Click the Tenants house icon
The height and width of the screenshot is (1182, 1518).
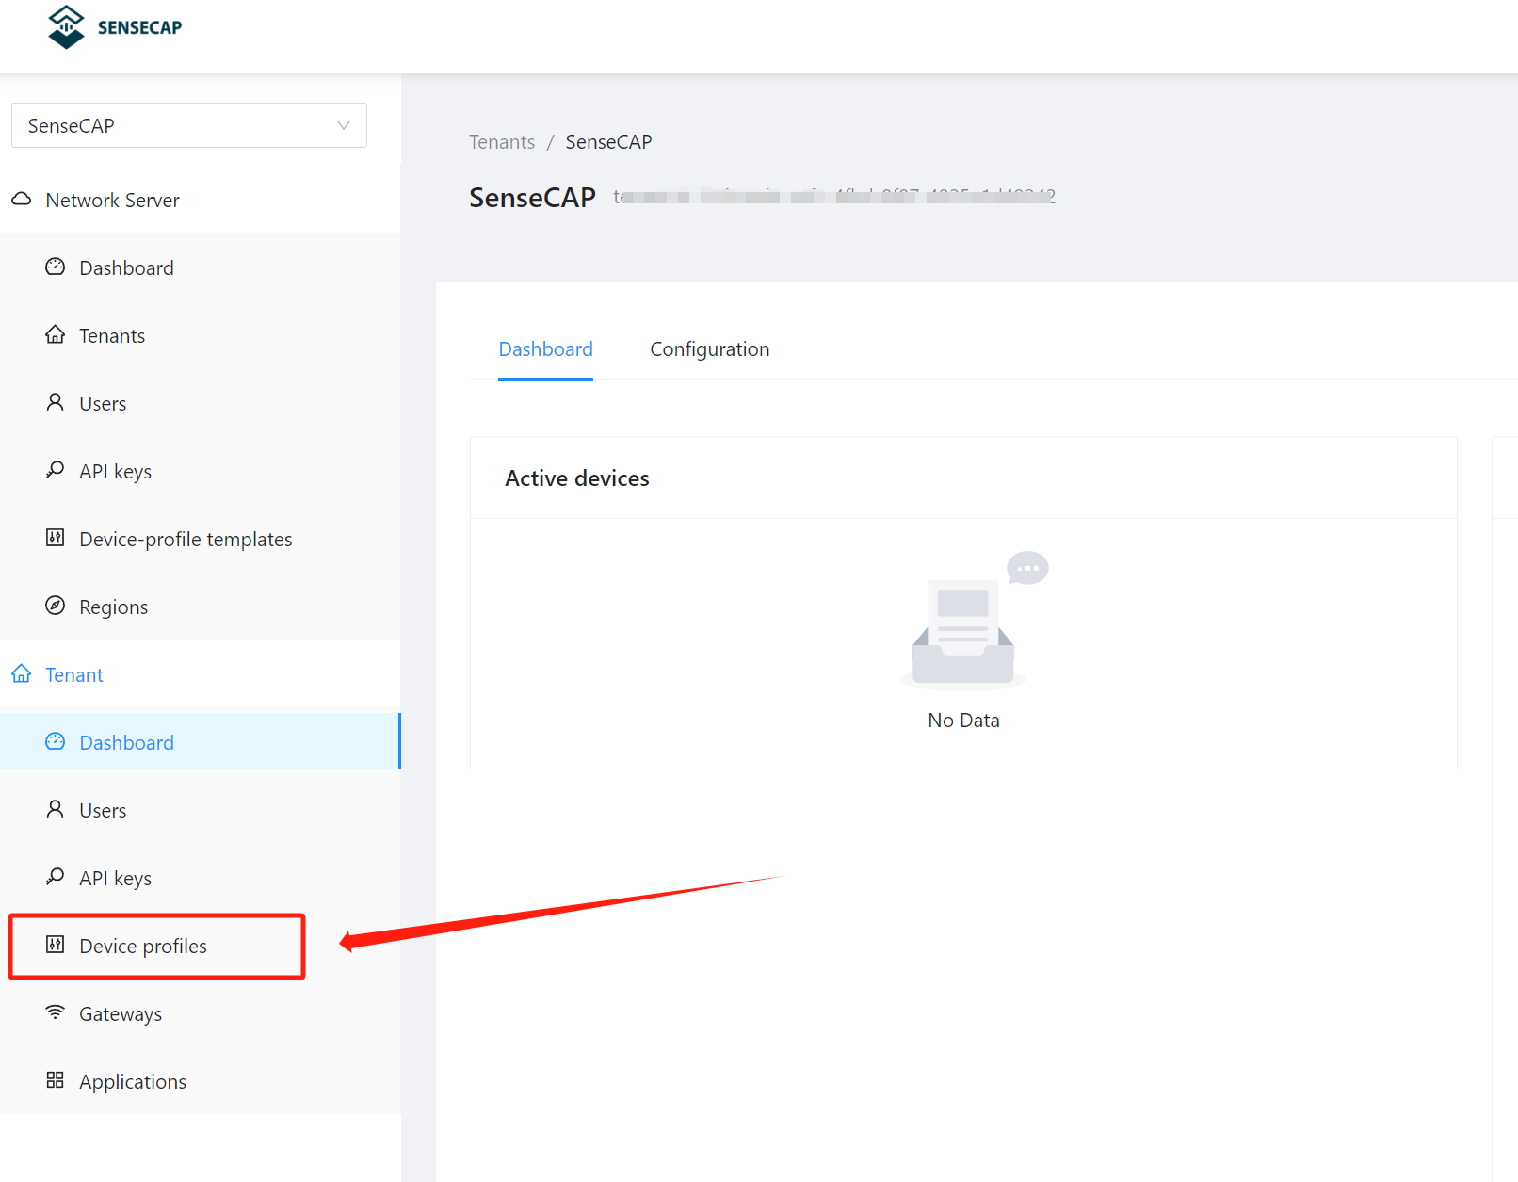pos(56,335)
